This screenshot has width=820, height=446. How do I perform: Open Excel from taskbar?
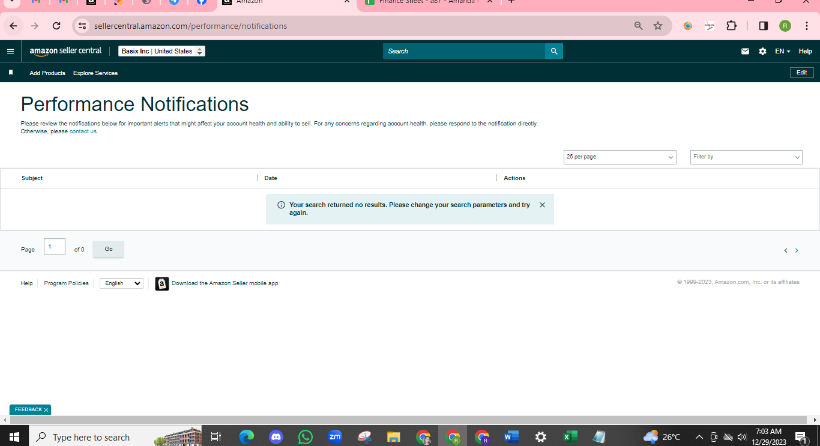570,437
